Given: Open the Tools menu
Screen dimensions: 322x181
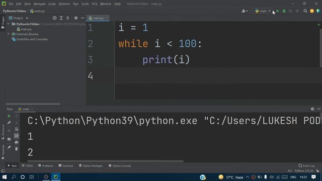Looking at the screenshot, I should coord(85,4).
